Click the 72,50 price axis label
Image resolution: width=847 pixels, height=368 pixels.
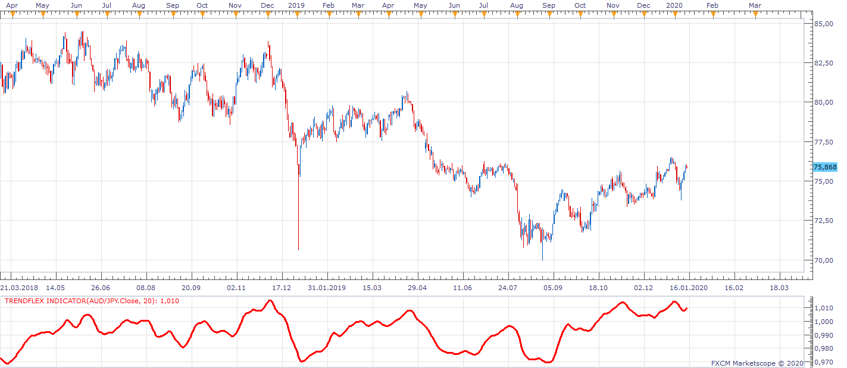[823, 221]
